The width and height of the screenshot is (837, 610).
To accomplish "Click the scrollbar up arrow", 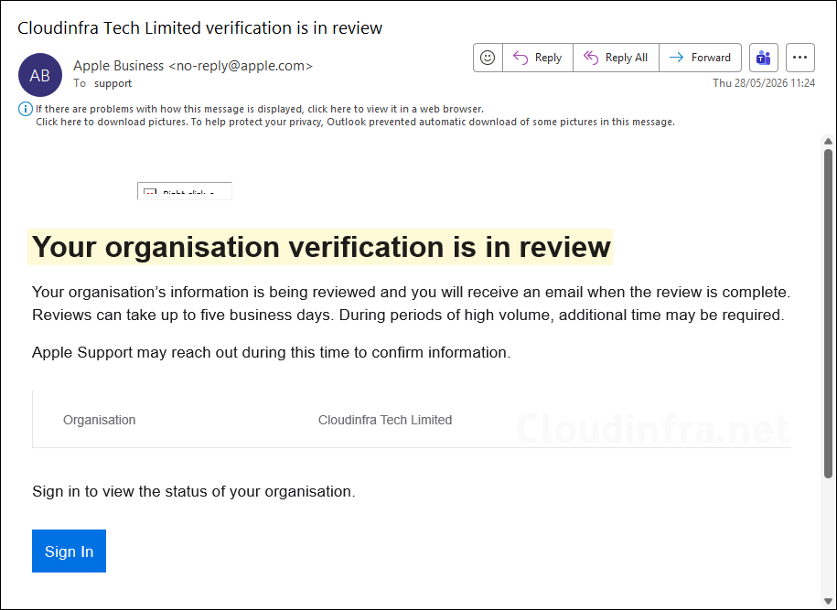I will click(828, 142).
